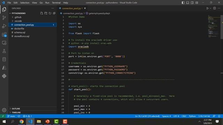
Task: Switch git branch main
Action: (x=11, y=116)
